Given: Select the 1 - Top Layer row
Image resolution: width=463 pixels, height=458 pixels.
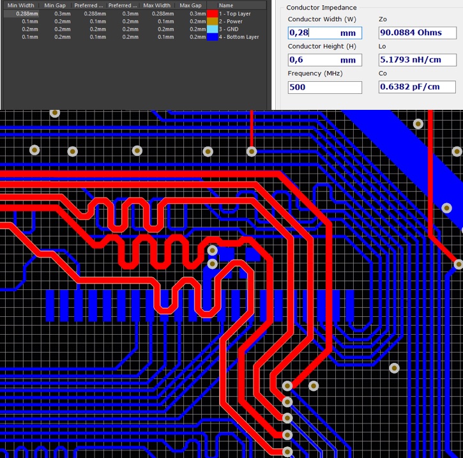Looking at the screenshot, I should click(236, 13).
